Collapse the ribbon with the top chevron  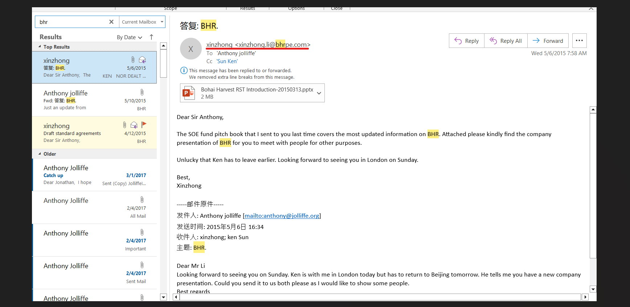[591, 8]
